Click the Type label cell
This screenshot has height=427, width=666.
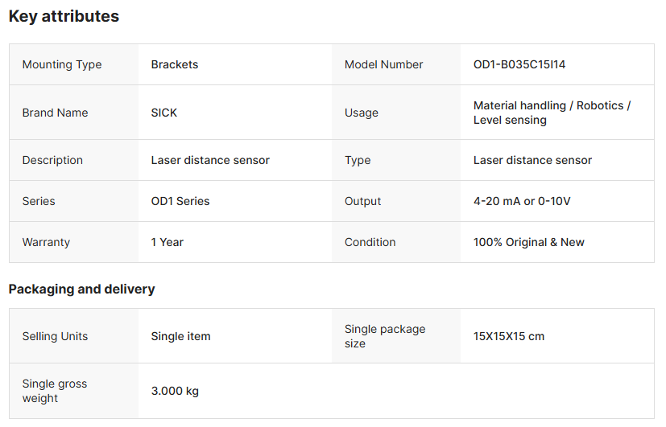(358, 160)
